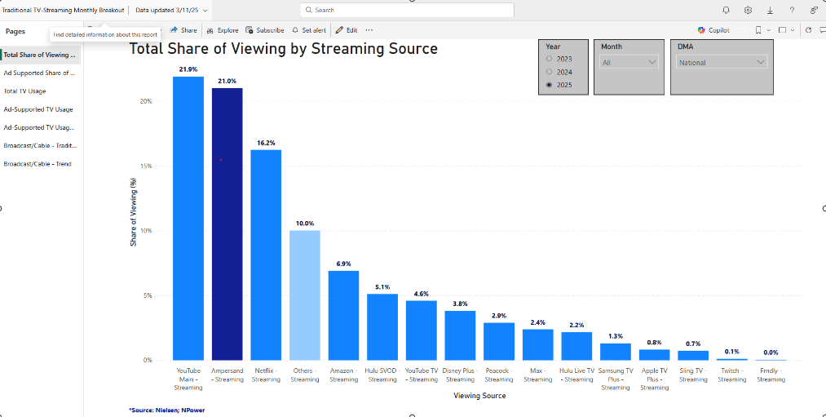Expand the Month dropdown showing All
This screenshot has width=826, height=417.
(629, 62)
